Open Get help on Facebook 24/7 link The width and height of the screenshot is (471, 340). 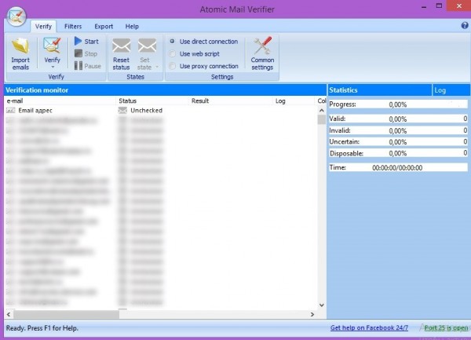click(369, 327)
